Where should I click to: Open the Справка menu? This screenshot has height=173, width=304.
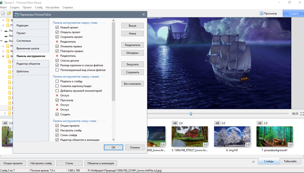pos(67,7)
